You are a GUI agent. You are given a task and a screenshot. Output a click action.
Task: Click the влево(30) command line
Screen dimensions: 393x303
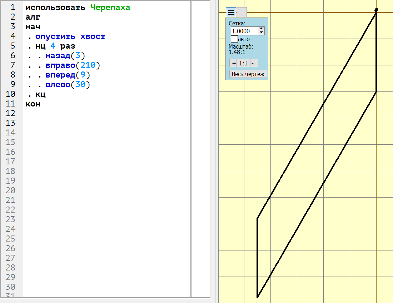pyautogui.click(x=68, y=84)
